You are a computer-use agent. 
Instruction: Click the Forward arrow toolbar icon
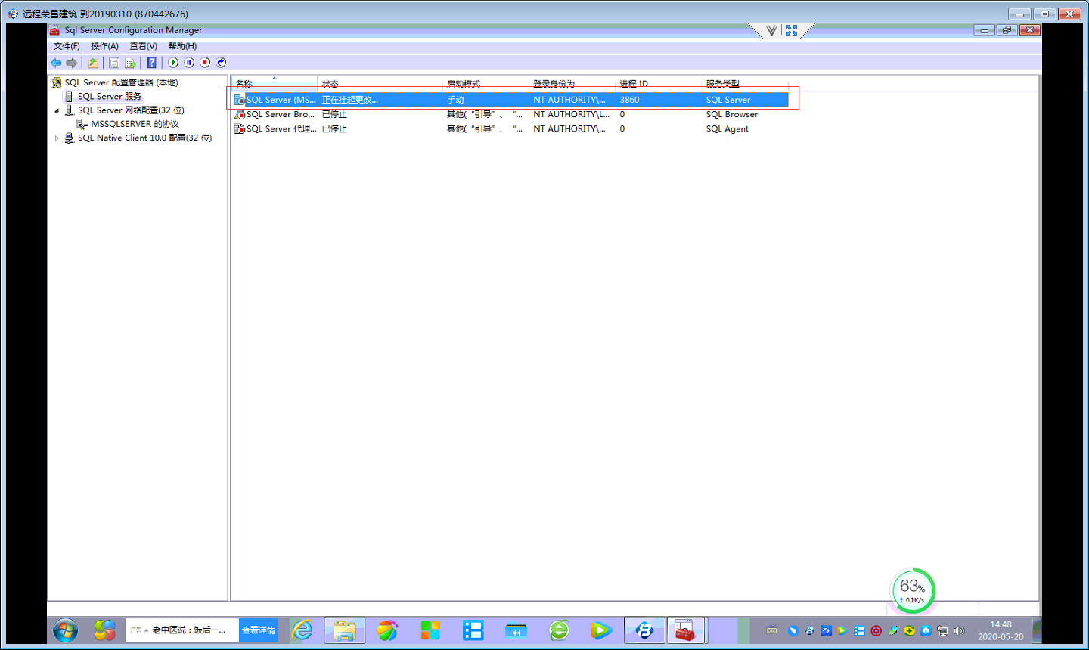click(72, 63)
